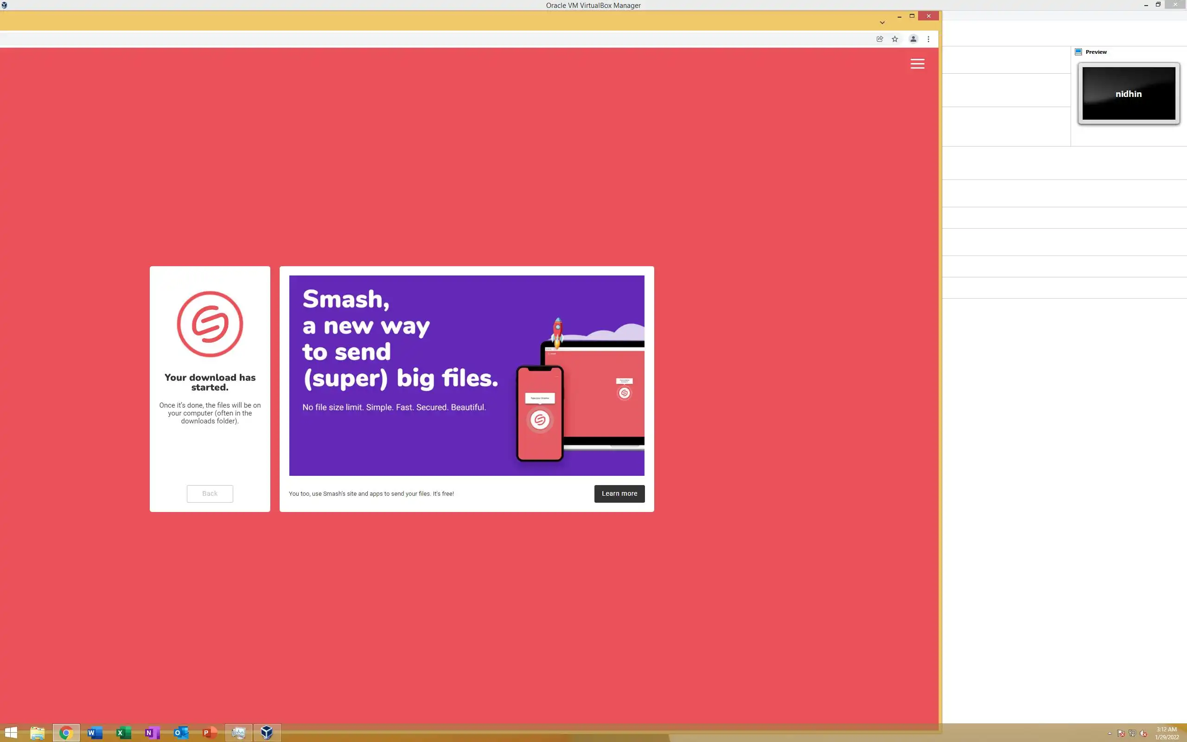Open VirtualBox from the taskbar
1187x742 pixels.
(267, 733)
